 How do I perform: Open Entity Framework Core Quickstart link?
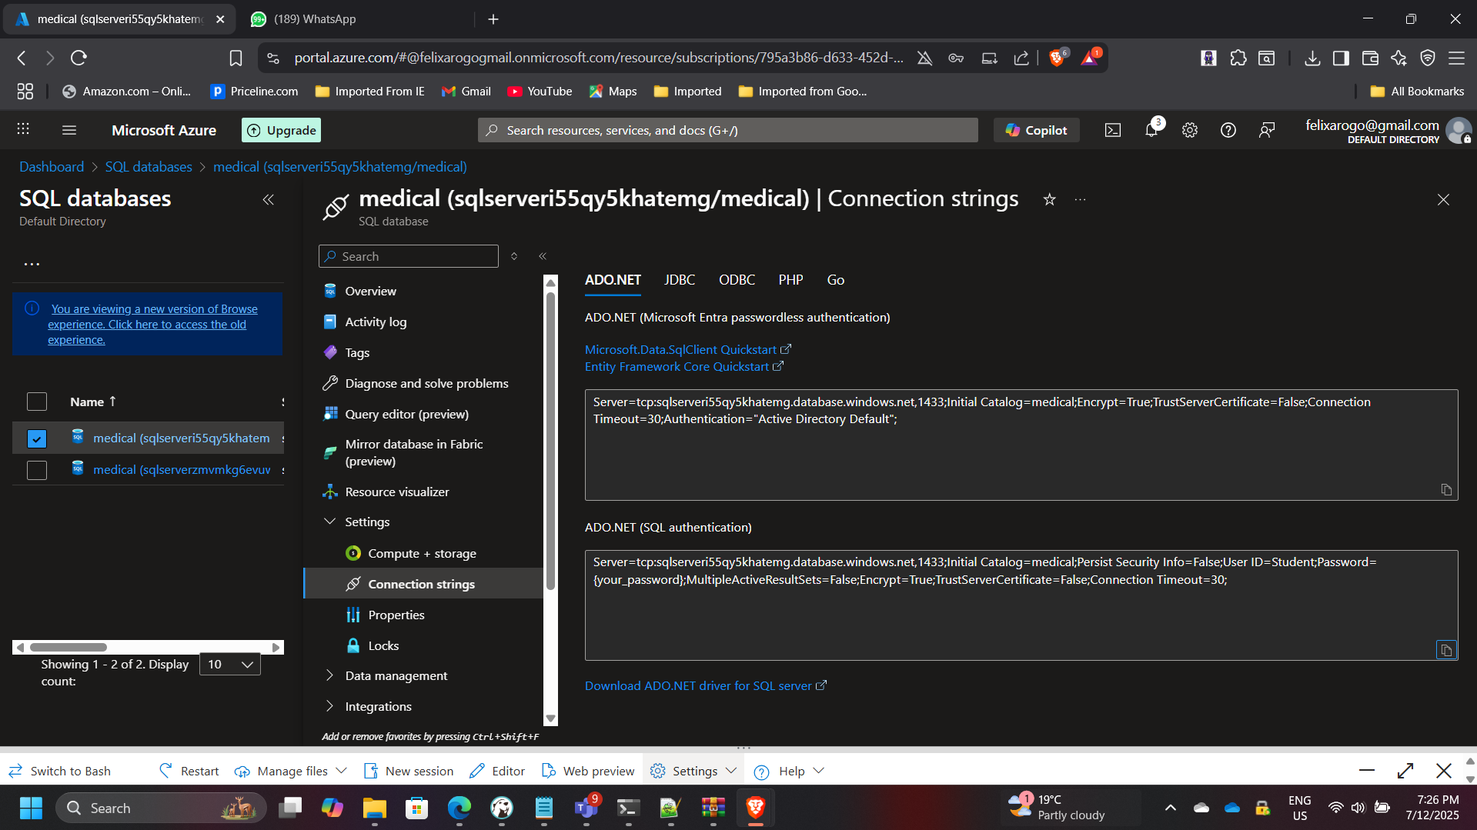pos(677,366)
